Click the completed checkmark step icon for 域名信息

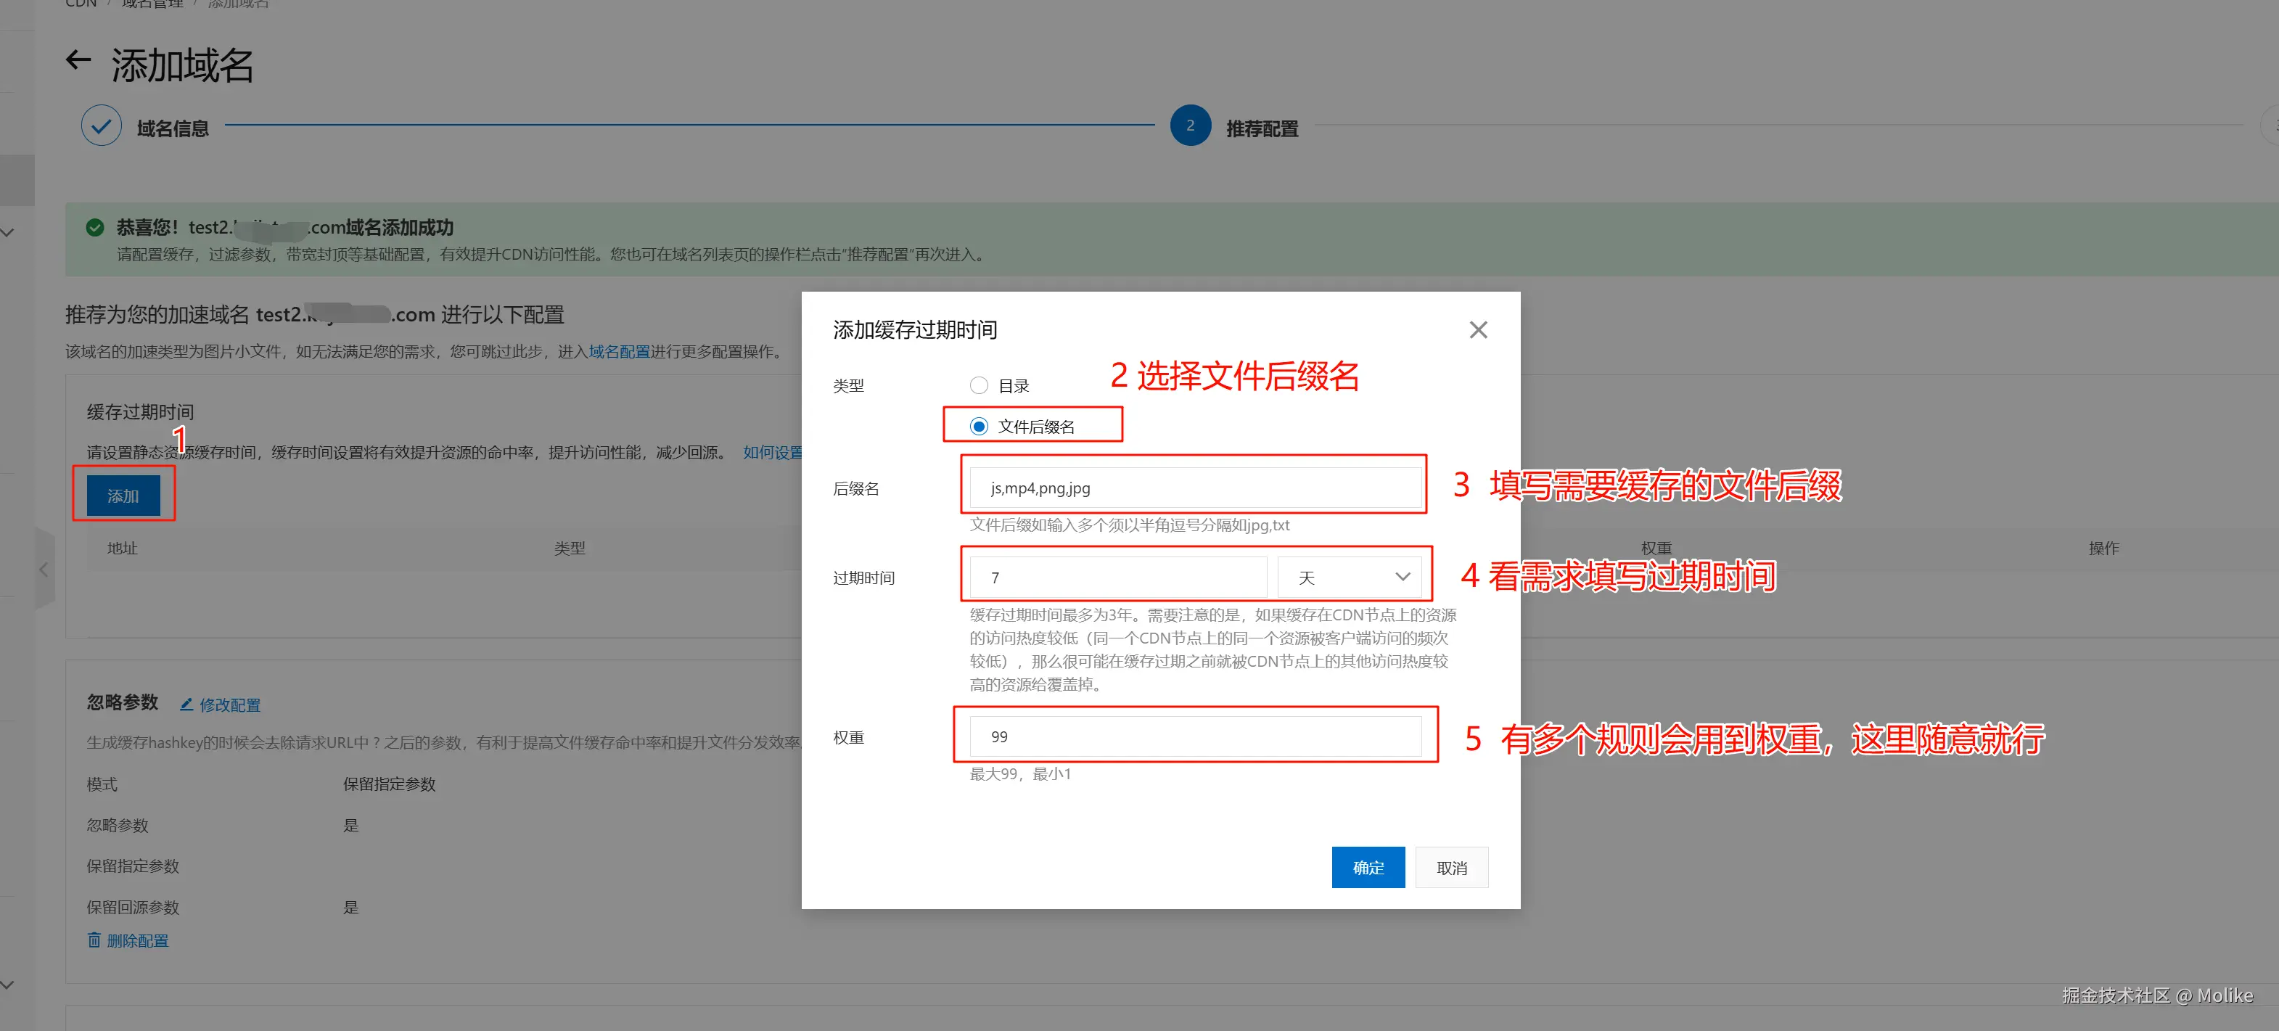[x=102, y=126]
